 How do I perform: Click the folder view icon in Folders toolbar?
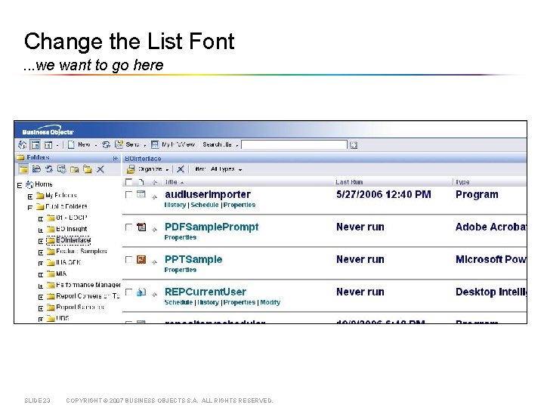tap(23, 169)
